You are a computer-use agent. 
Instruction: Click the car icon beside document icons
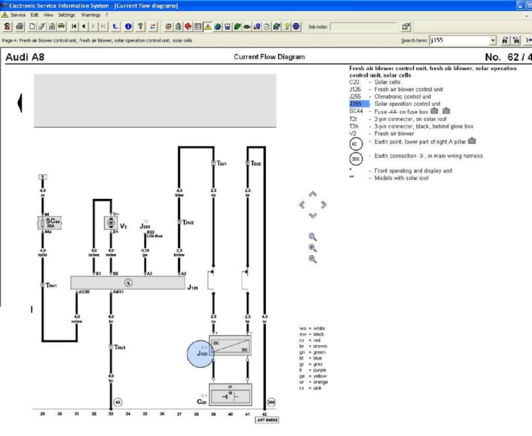pyautogui.click(x=61, y=26)
